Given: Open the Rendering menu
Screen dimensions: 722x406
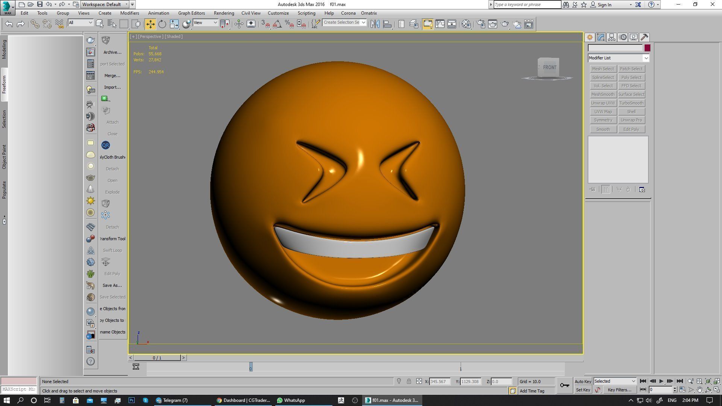Looking at the screenshot, I should point(224,13).
